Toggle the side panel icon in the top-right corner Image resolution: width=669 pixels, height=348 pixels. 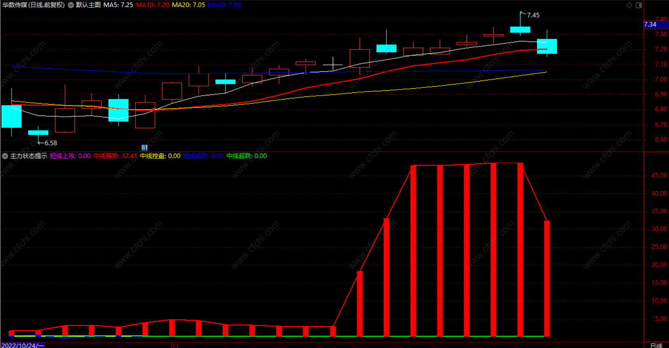[x=639, y=5]
